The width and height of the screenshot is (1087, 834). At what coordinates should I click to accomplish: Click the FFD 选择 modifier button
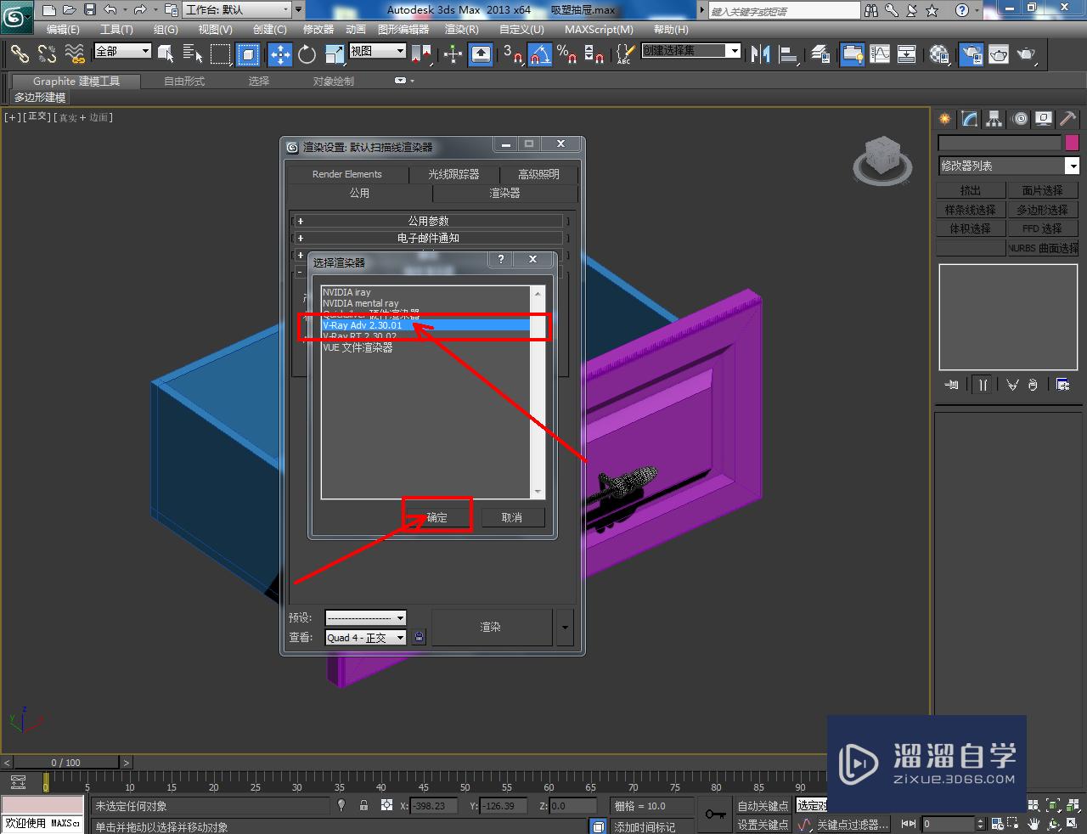point(1043,228)
